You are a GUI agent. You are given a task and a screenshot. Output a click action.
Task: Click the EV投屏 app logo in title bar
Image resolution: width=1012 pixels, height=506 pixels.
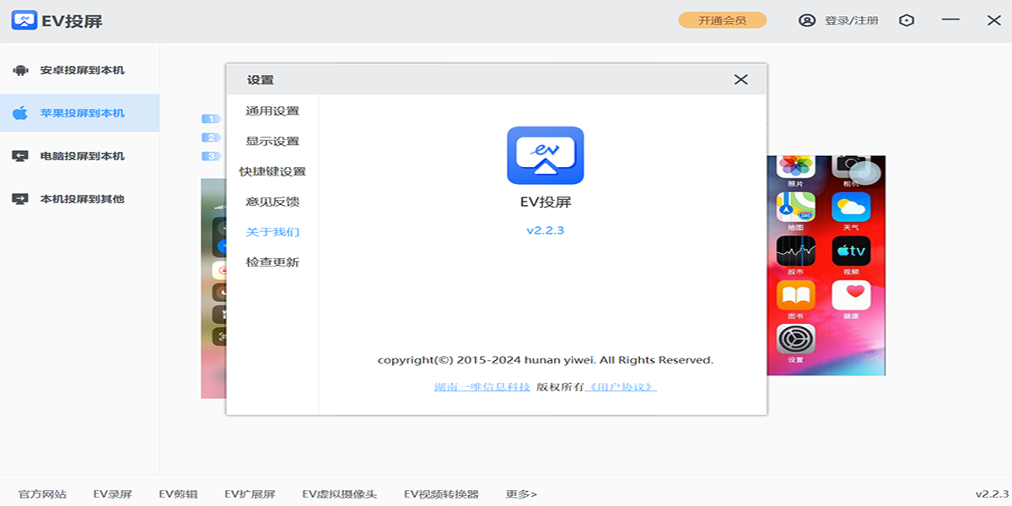[24, 20]
